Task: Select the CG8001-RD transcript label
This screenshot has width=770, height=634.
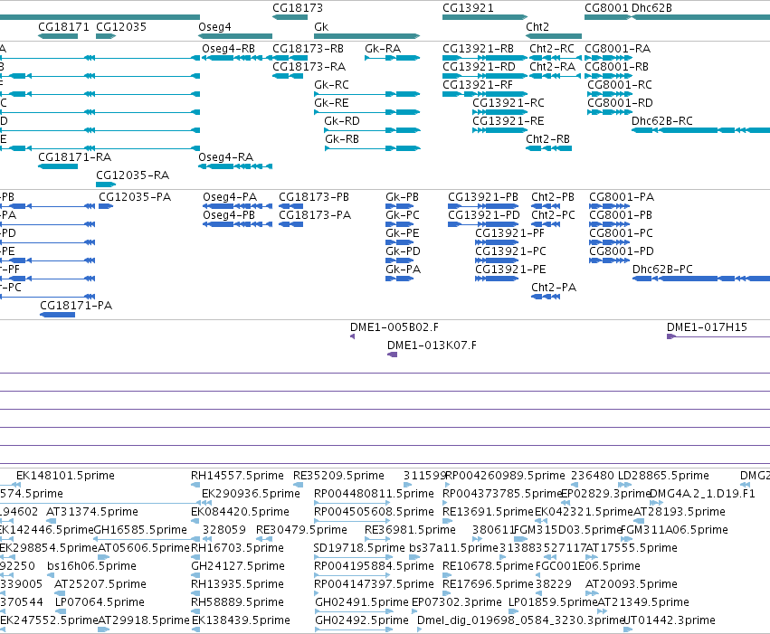Action: click(620, 103)
